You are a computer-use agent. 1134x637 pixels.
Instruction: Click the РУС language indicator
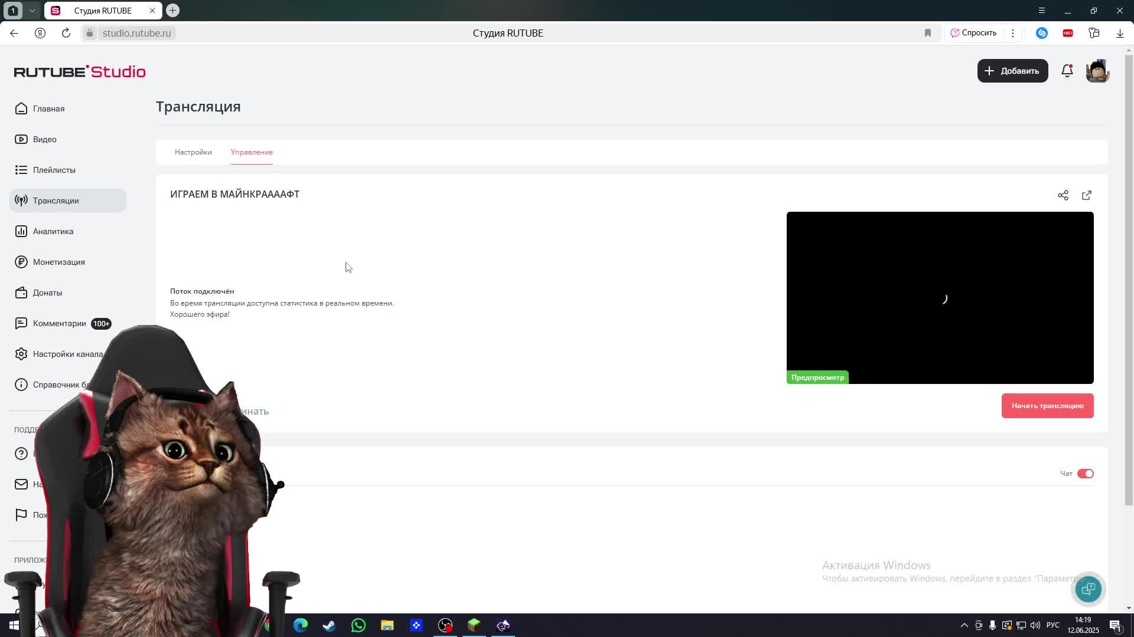(x=1053, y=625)
